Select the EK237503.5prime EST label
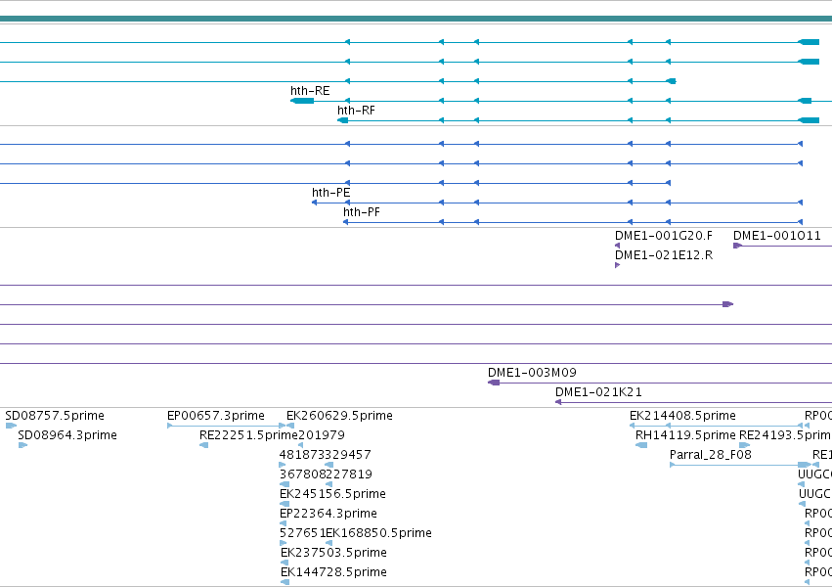Viewport: 832px width, 587px height. click(x=333, y=553)
